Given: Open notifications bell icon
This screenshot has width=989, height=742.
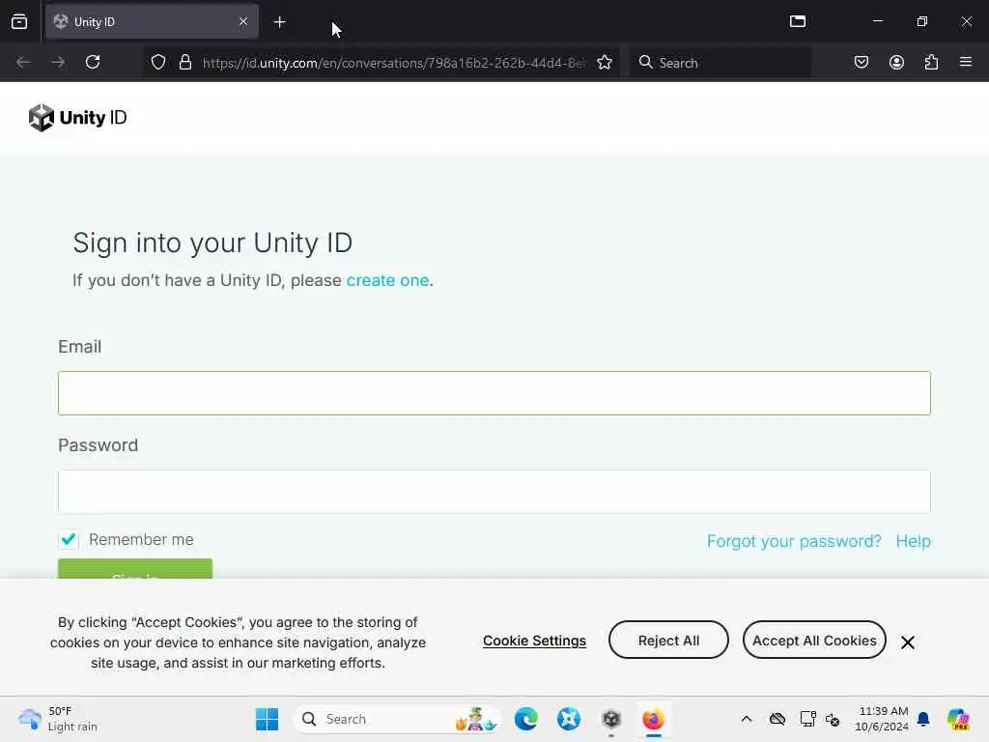Looking at the screenshot, I should (923, 719).
